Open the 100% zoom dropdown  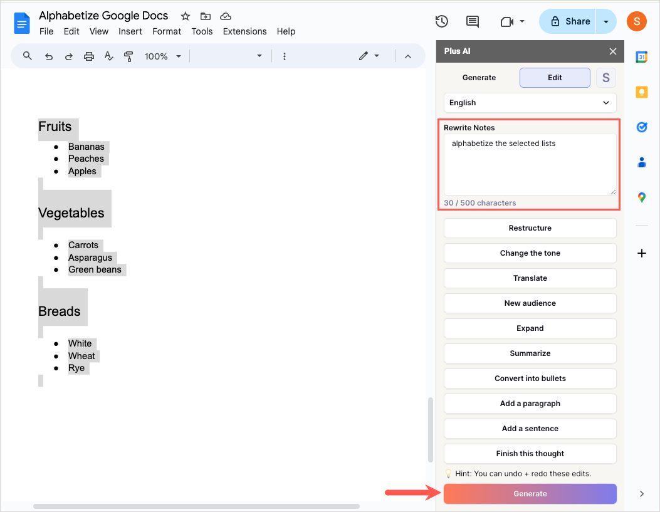click(x=162, y=56)
